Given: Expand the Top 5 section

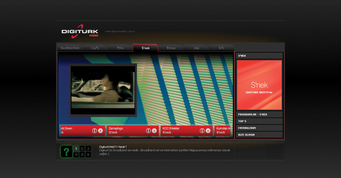Looking at the screenshot, I should pyautogui.click(x=259, y=121).
